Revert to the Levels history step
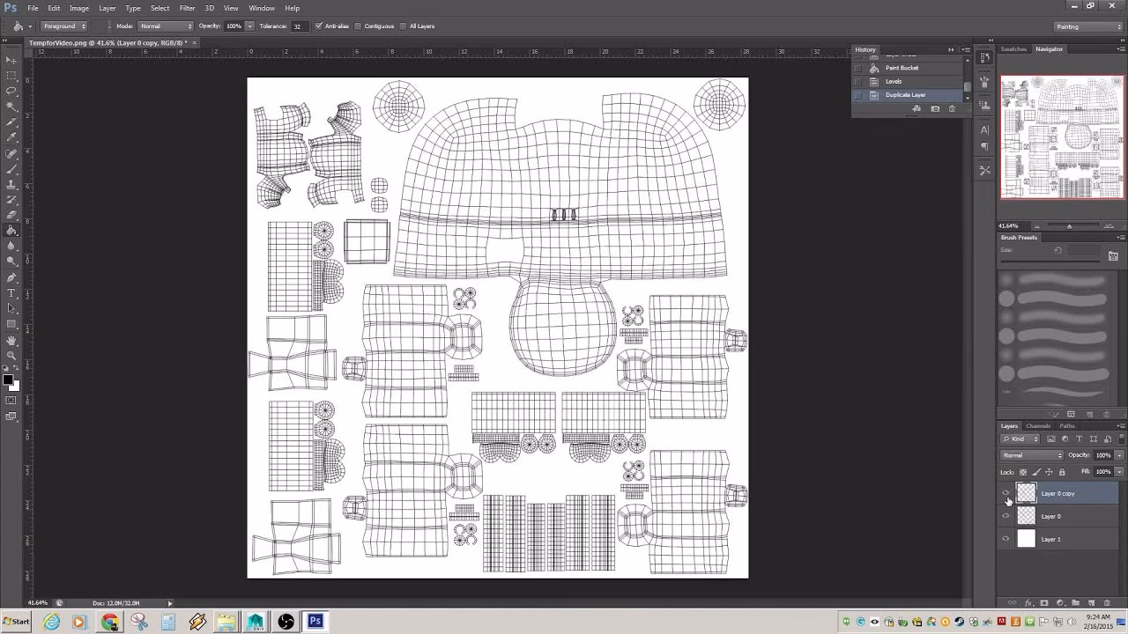Image resolution: width=1128 pixels, height=634 pixels. click(894, 81)
